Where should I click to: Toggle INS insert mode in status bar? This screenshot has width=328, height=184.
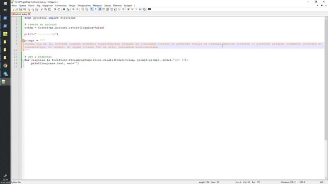[x=321, y=182]
